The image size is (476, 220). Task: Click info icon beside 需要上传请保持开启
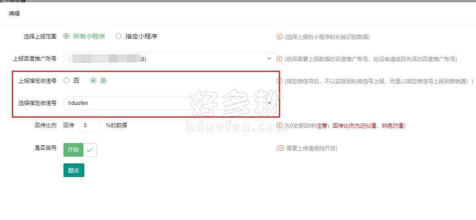[x=281, y=148]
